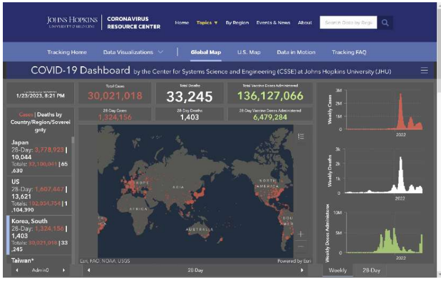
Task: Click left arrow beside Admin0
Action: pyautogui.click(x=17, y=270)
